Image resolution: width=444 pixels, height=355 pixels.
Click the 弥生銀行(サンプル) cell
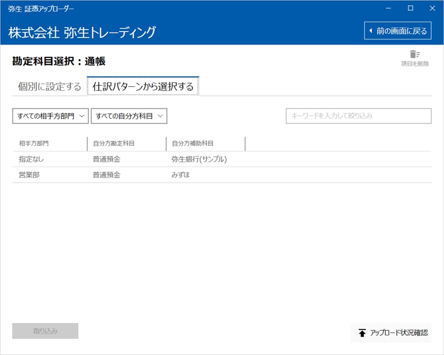199,159
